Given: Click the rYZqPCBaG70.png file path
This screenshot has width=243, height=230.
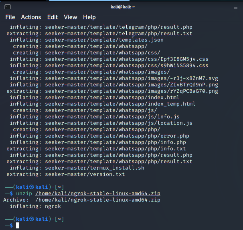Looking at the screenshot, I should [x=132, y=91].
